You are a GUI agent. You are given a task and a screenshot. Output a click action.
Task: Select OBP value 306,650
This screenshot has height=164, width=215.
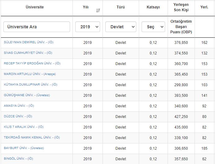(181, 148)
